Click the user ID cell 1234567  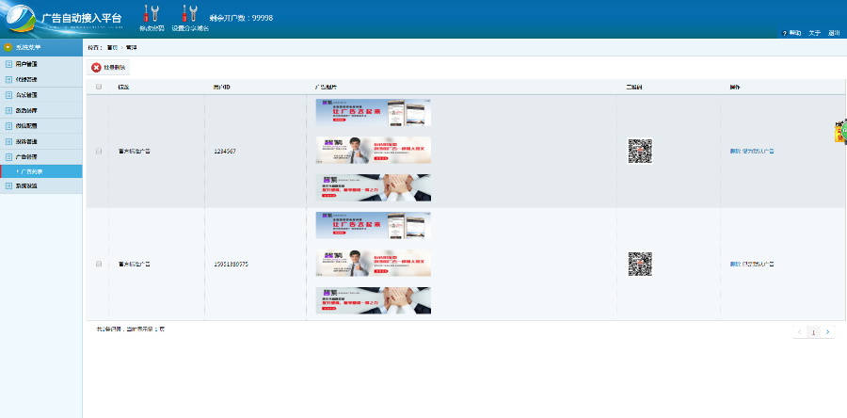click(x=225, y=152)
